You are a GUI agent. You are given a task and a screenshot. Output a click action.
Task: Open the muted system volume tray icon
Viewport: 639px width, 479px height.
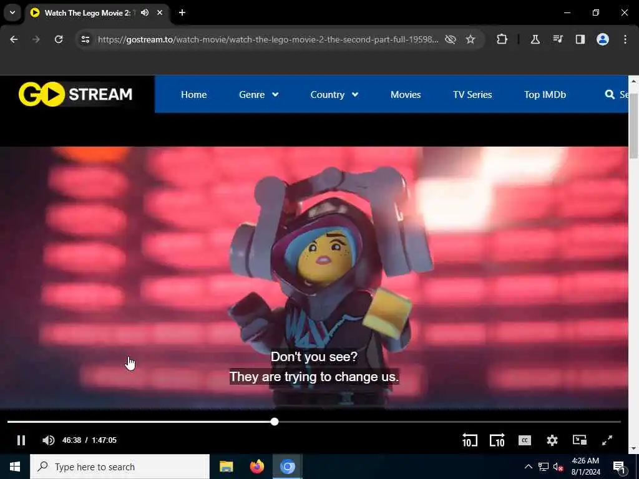558,467
